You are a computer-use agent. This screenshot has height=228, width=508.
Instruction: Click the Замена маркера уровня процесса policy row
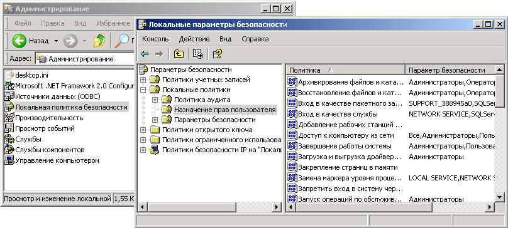point(391,178)
